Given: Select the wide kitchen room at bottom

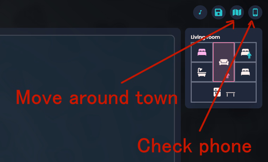Looking at the screenshot, I should (224, 92).
